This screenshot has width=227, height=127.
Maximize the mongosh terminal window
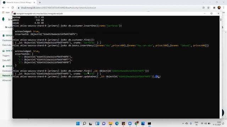211,13
